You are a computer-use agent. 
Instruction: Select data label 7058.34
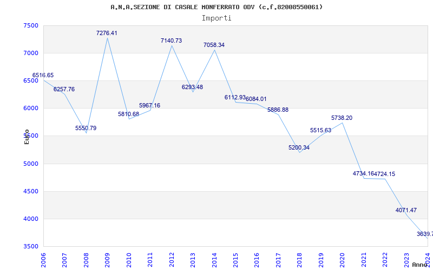[x=214, y=45]
